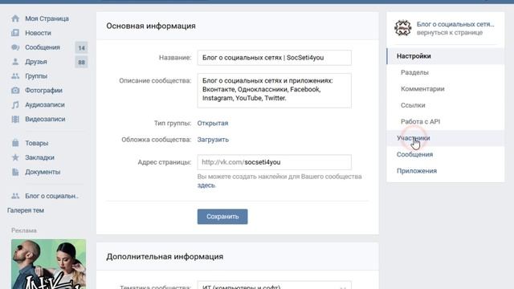The image size is (514, 289).
Task: Click the здесь link for stickers
Action: [206, 185]
